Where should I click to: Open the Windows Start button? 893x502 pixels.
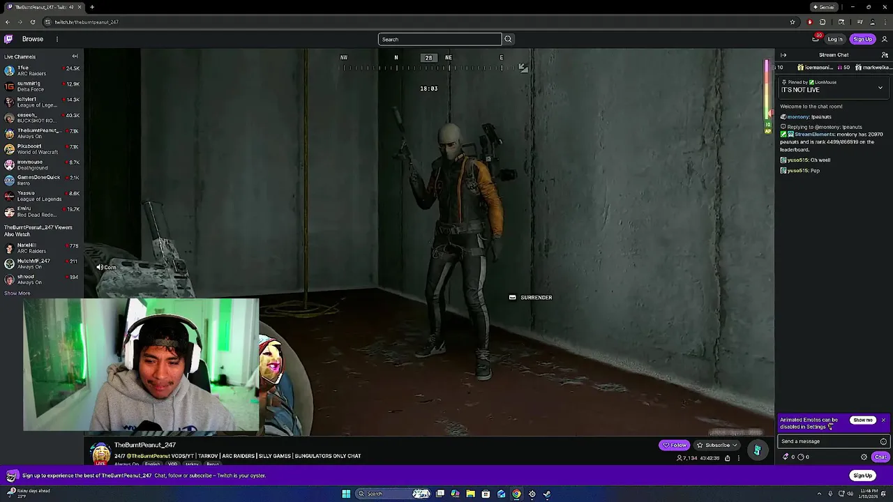tap(346, 494)
